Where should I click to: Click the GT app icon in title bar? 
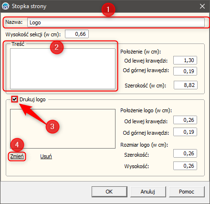6,6
